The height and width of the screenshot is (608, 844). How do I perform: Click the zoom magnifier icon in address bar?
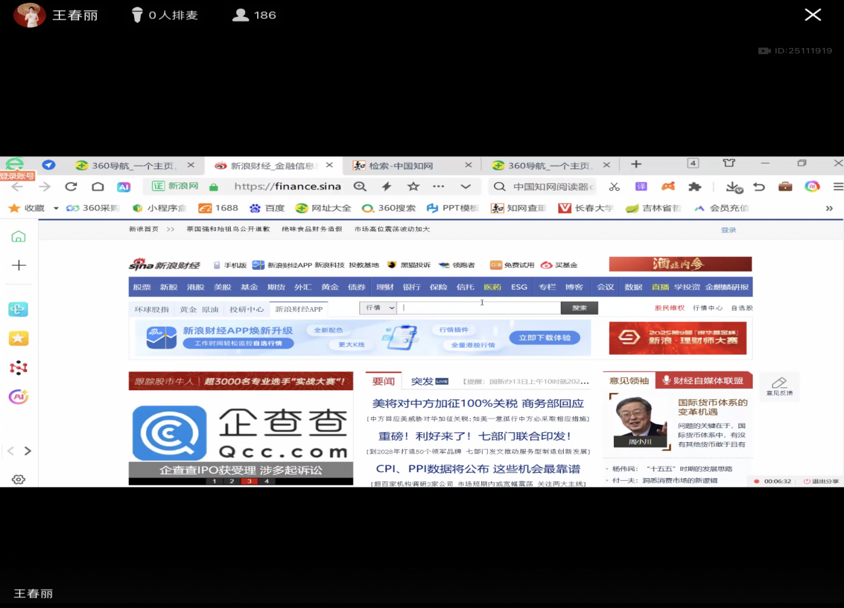click(x=360, y=187)
